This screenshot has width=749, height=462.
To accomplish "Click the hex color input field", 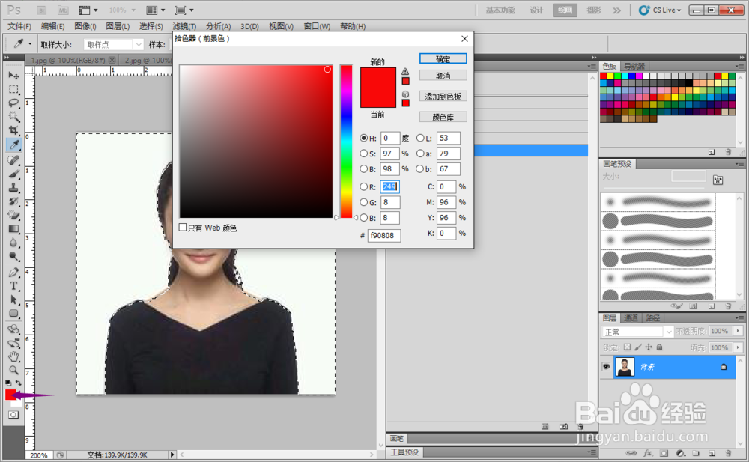I will 383,235.
